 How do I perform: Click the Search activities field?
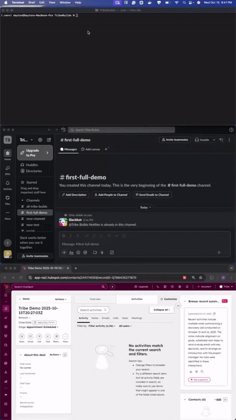point(93,310)
